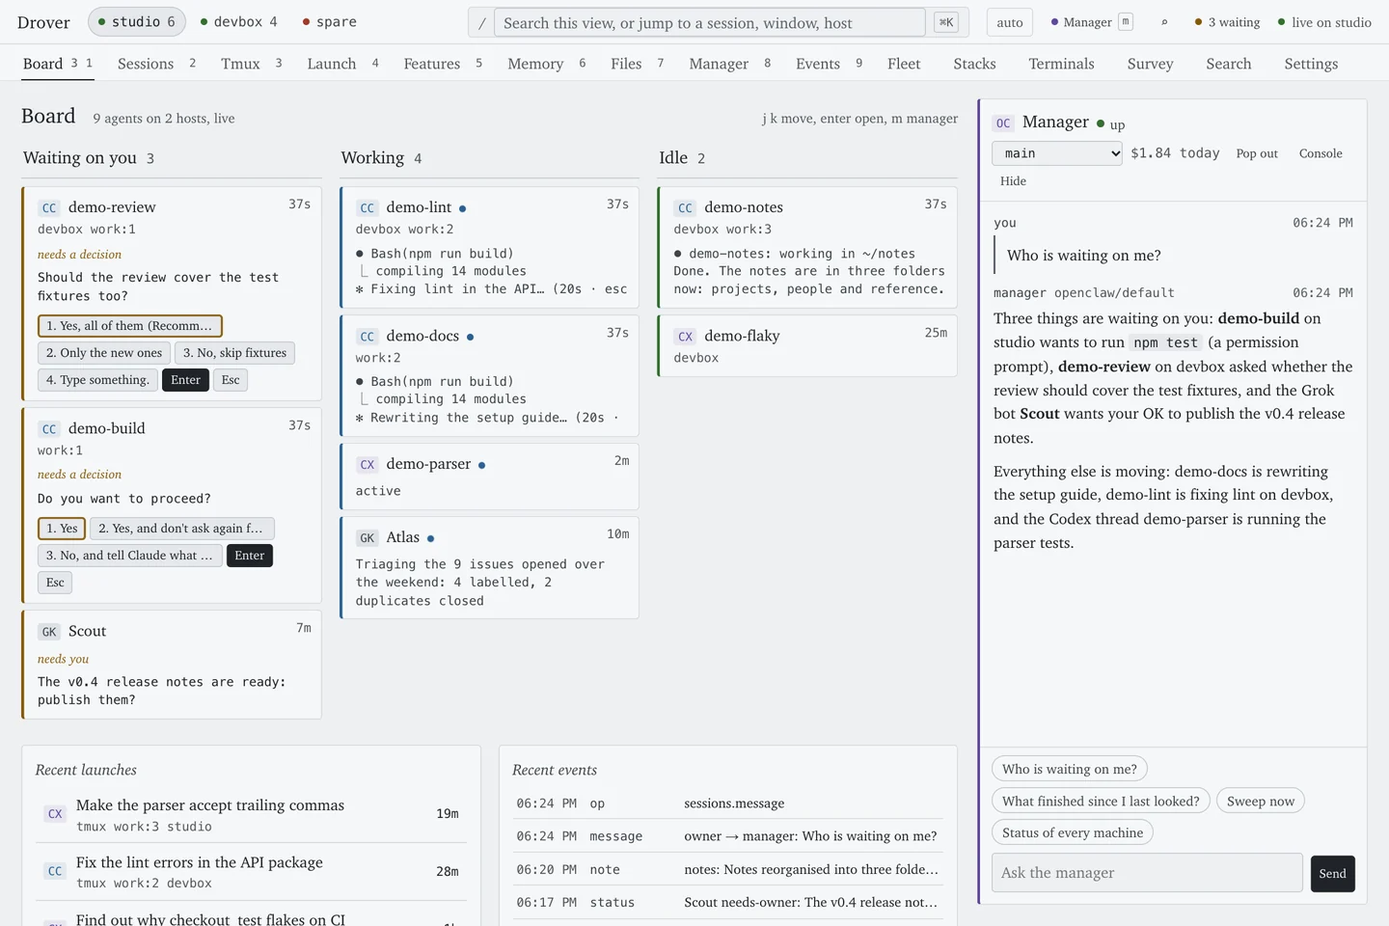1389x926 pixels.
Task: Click 'Who is waiting on me?' suggestion chip
Action: [1070, 770]
